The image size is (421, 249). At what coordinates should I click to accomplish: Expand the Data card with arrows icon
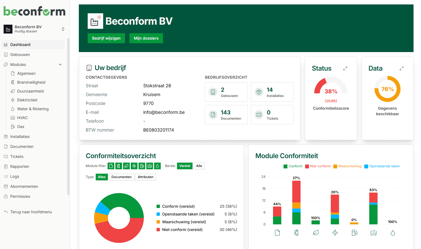(402, 68)
